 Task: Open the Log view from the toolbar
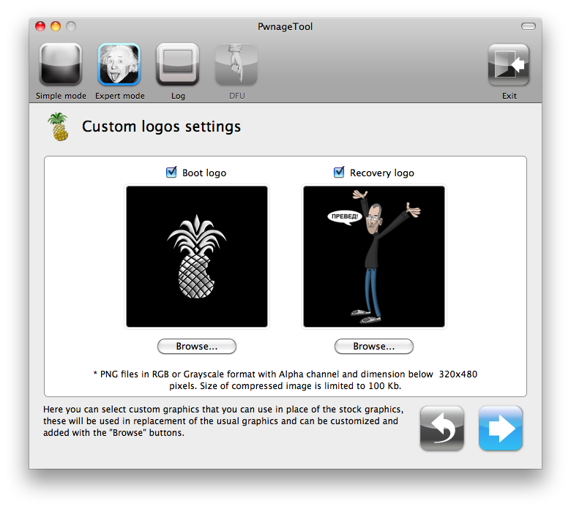(x=178, y=65)
